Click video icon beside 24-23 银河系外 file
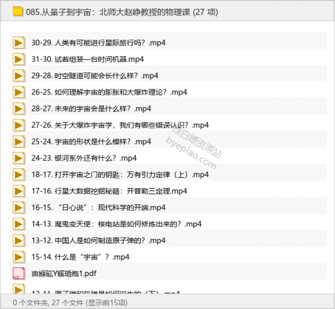The width and height of the screenshot is (335, 309). pos(18,158)
